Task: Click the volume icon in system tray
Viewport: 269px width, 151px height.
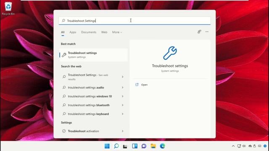Action: coord(244,146)
